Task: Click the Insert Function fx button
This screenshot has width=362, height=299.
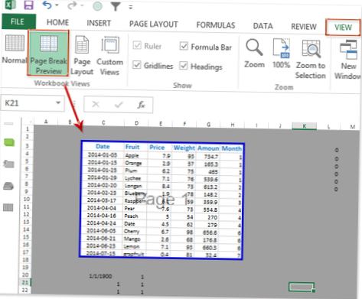Action: 141,105
